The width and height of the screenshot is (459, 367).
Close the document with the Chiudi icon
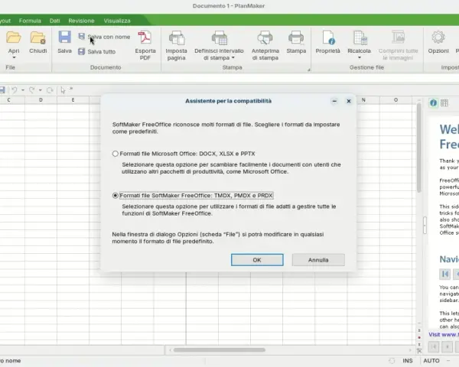click(x=37, y=38)
